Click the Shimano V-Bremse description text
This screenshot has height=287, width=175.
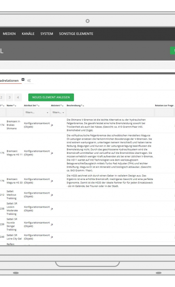pos(106,125)
